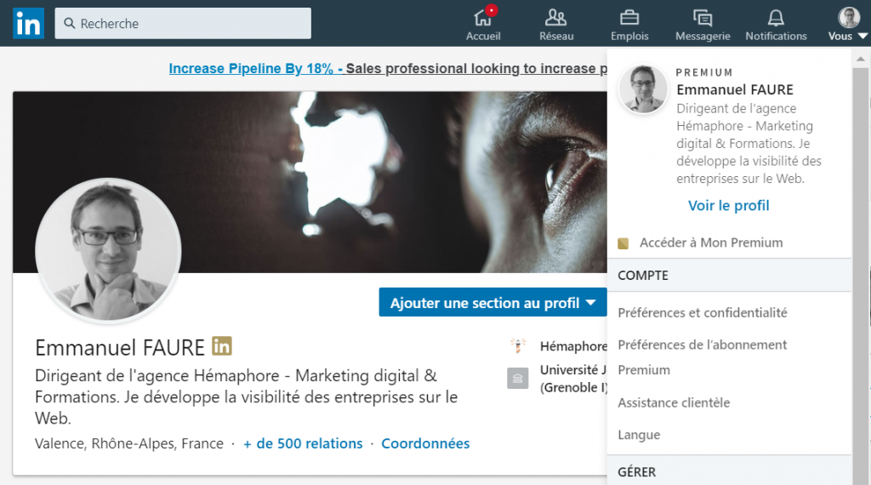Select Assistance clientèle in account menu
The height and width of the screenshot is (485, 871).
674,402
